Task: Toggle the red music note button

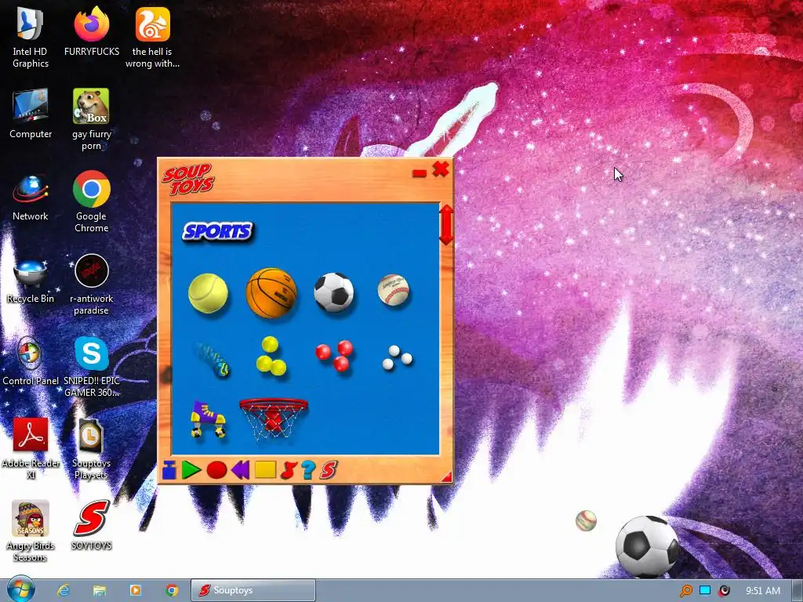Action: pyautogui.click(x=289, y=470)
